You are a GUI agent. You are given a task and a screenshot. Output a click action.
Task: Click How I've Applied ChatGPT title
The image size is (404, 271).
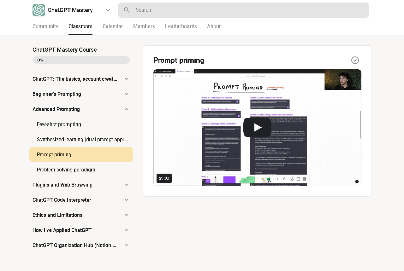pos(62,230)
